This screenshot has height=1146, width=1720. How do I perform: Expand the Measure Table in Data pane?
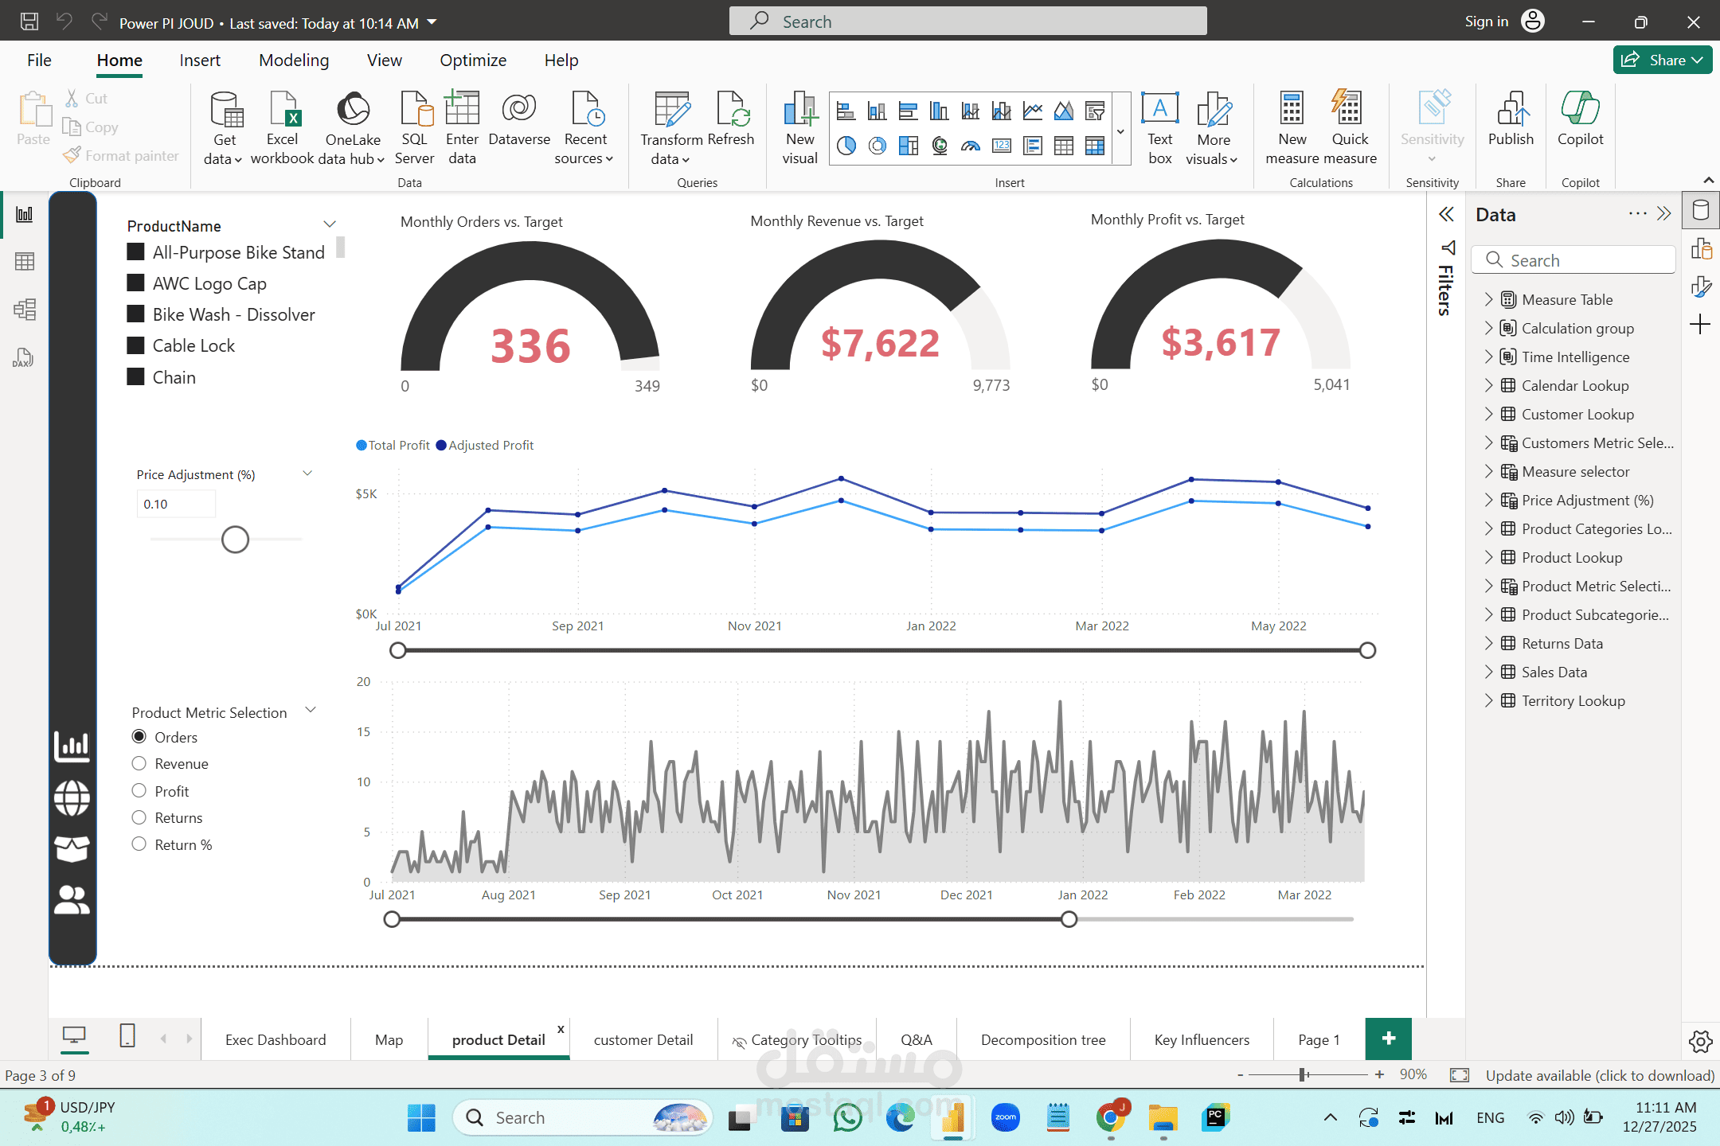point(1488,299)
